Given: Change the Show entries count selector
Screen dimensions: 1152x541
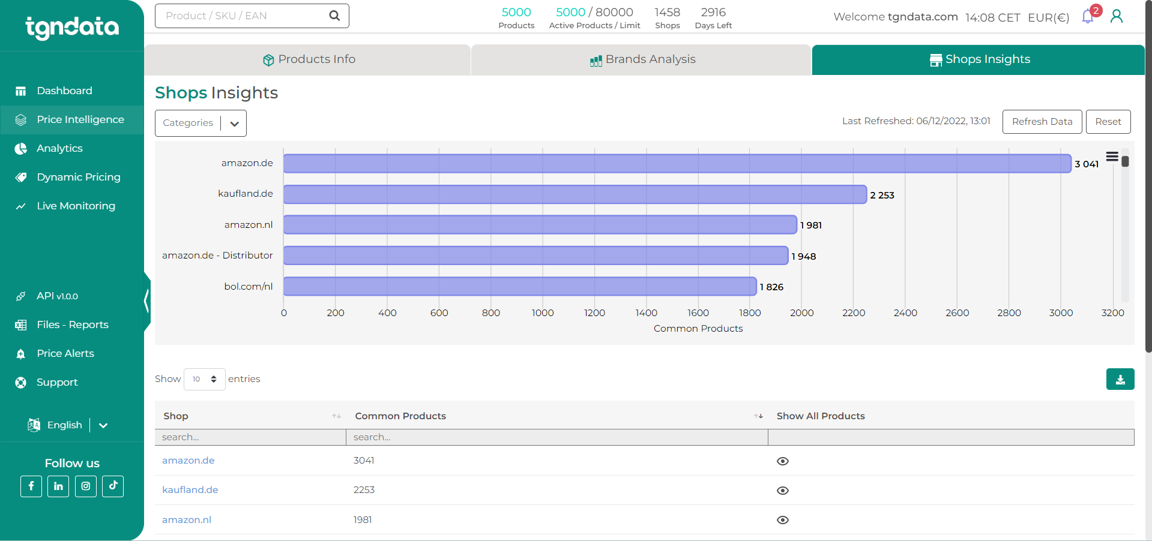Looking at the screenshot, I should click(x=205, y=379).
